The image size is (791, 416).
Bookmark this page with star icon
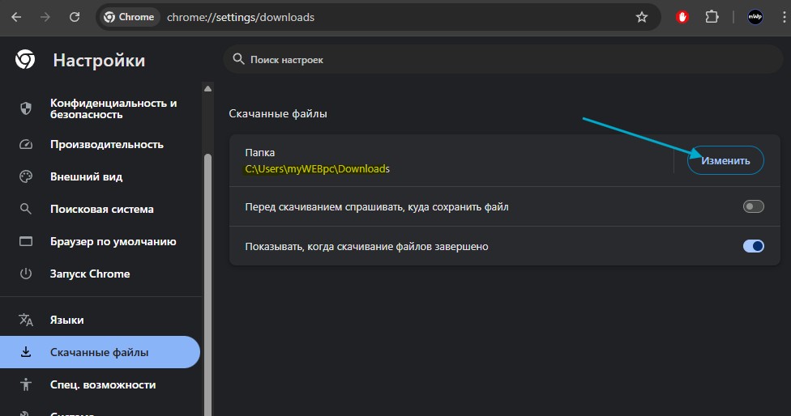point(642,17)
